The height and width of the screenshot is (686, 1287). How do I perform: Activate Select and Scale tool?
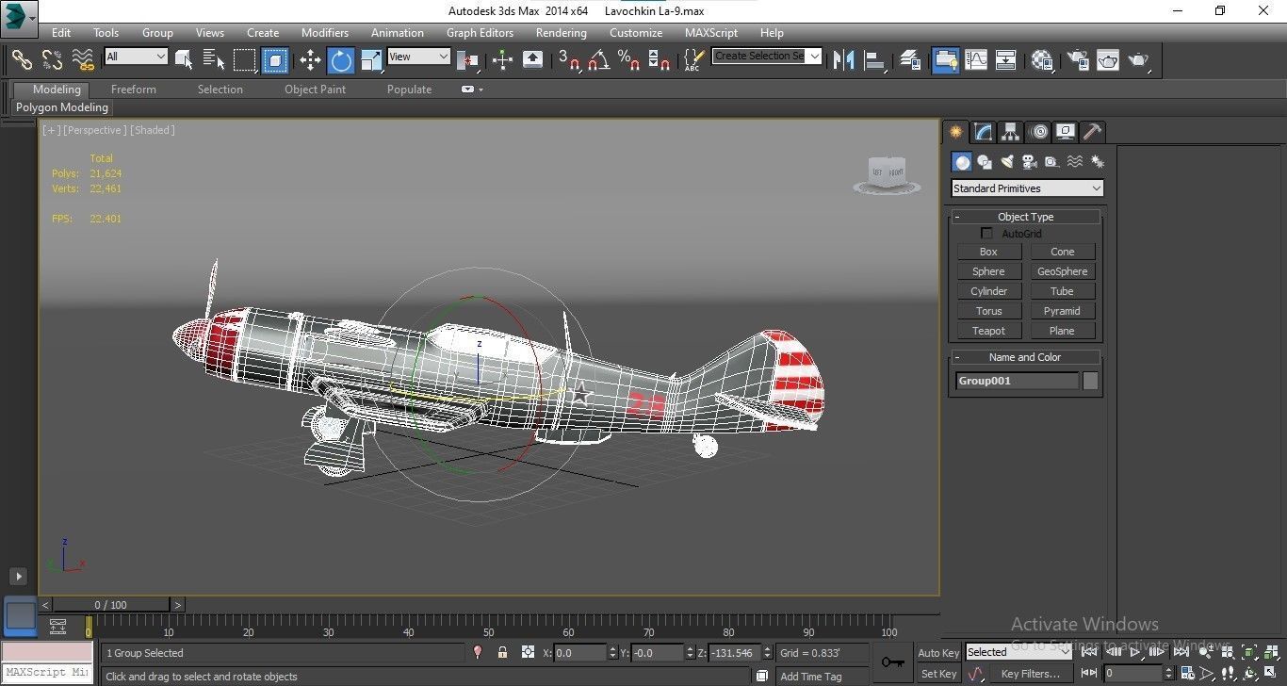pyautogui.click(x=371, y=60)
